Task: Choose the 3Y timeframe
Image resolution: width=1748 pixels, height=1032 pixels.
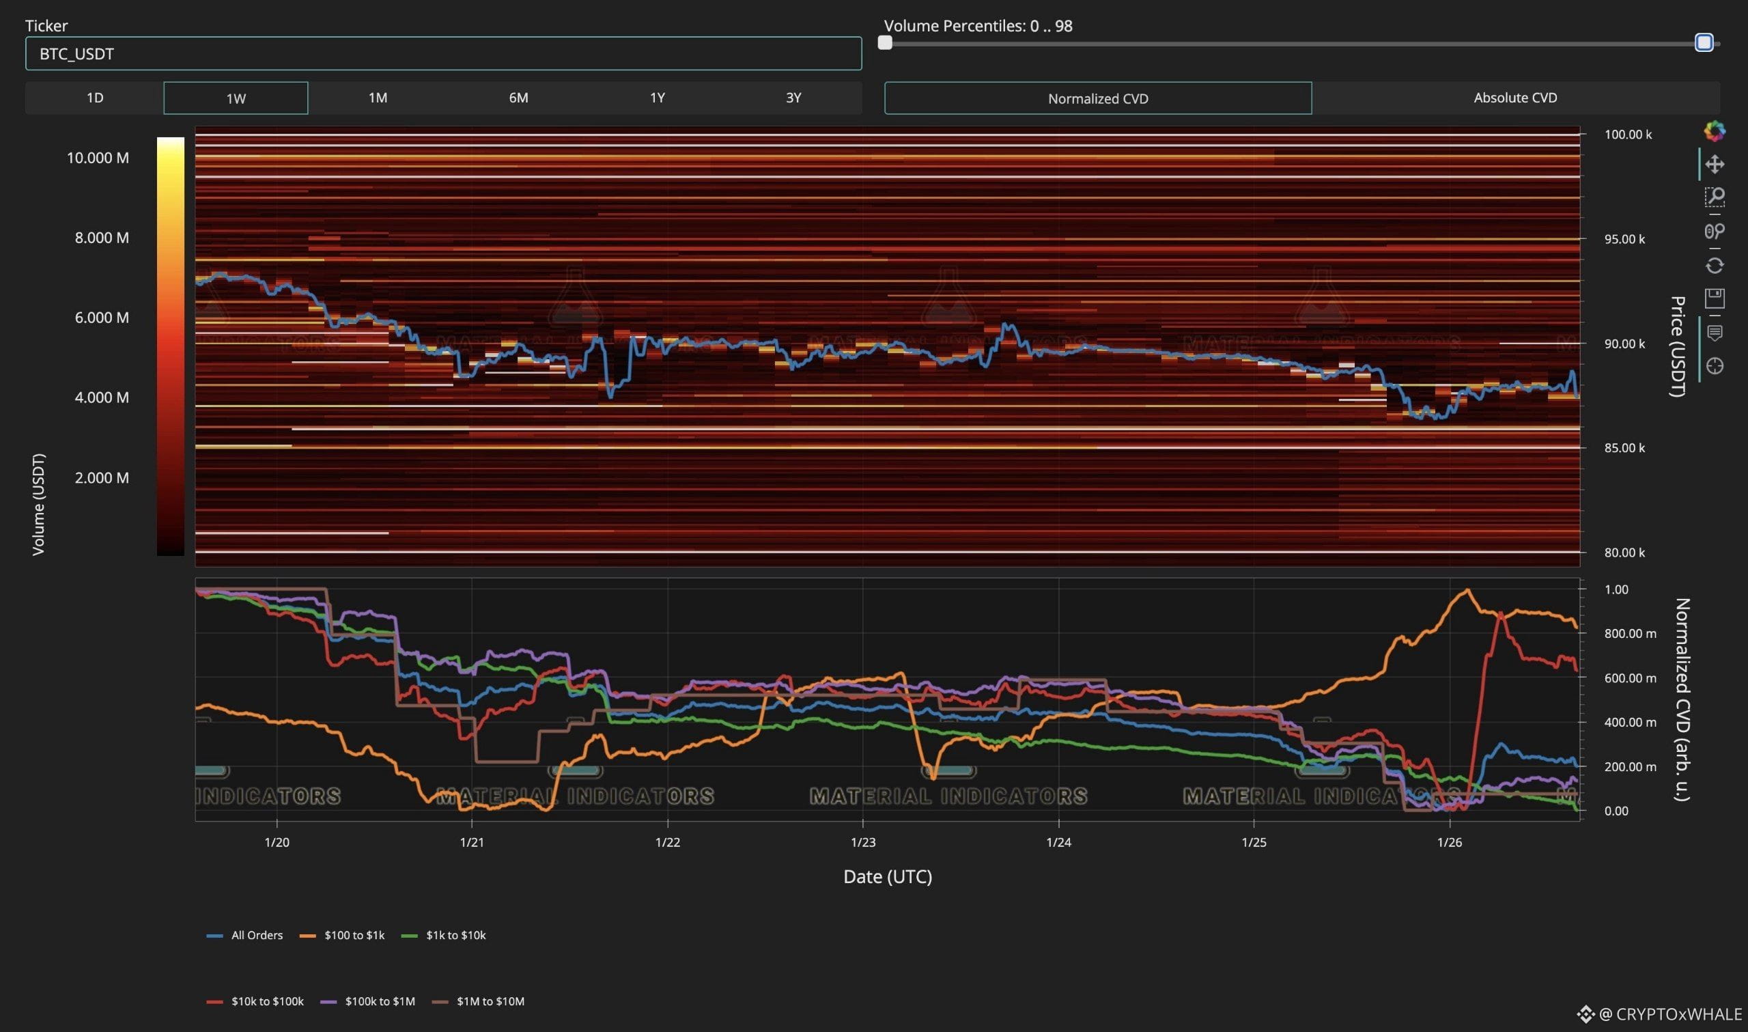Action: (x=793, y=98)
